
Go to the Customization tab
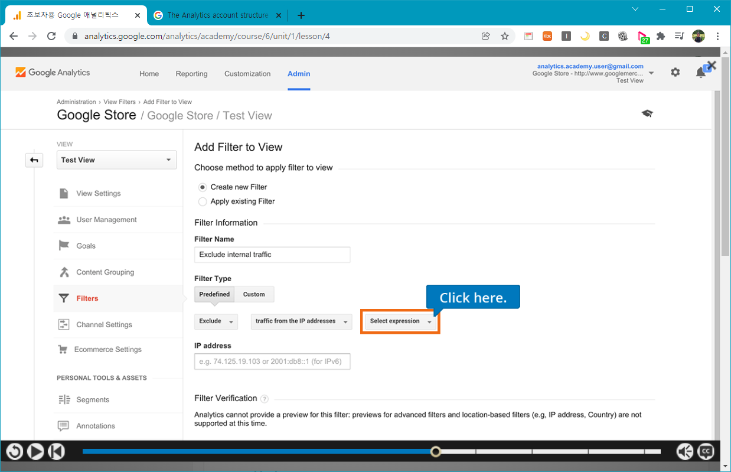tap(247, 74)
